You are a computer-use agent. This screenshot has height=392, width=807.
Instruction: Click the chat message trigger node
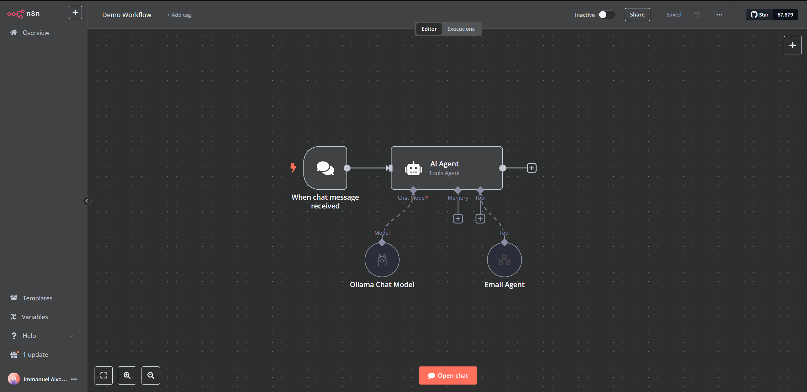pyautogui.click(x=325, y=168)
